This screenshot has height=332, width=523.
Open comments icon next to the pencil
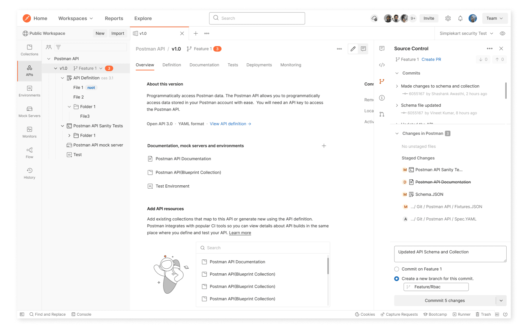pyautogui.click(x=363, y=49)
